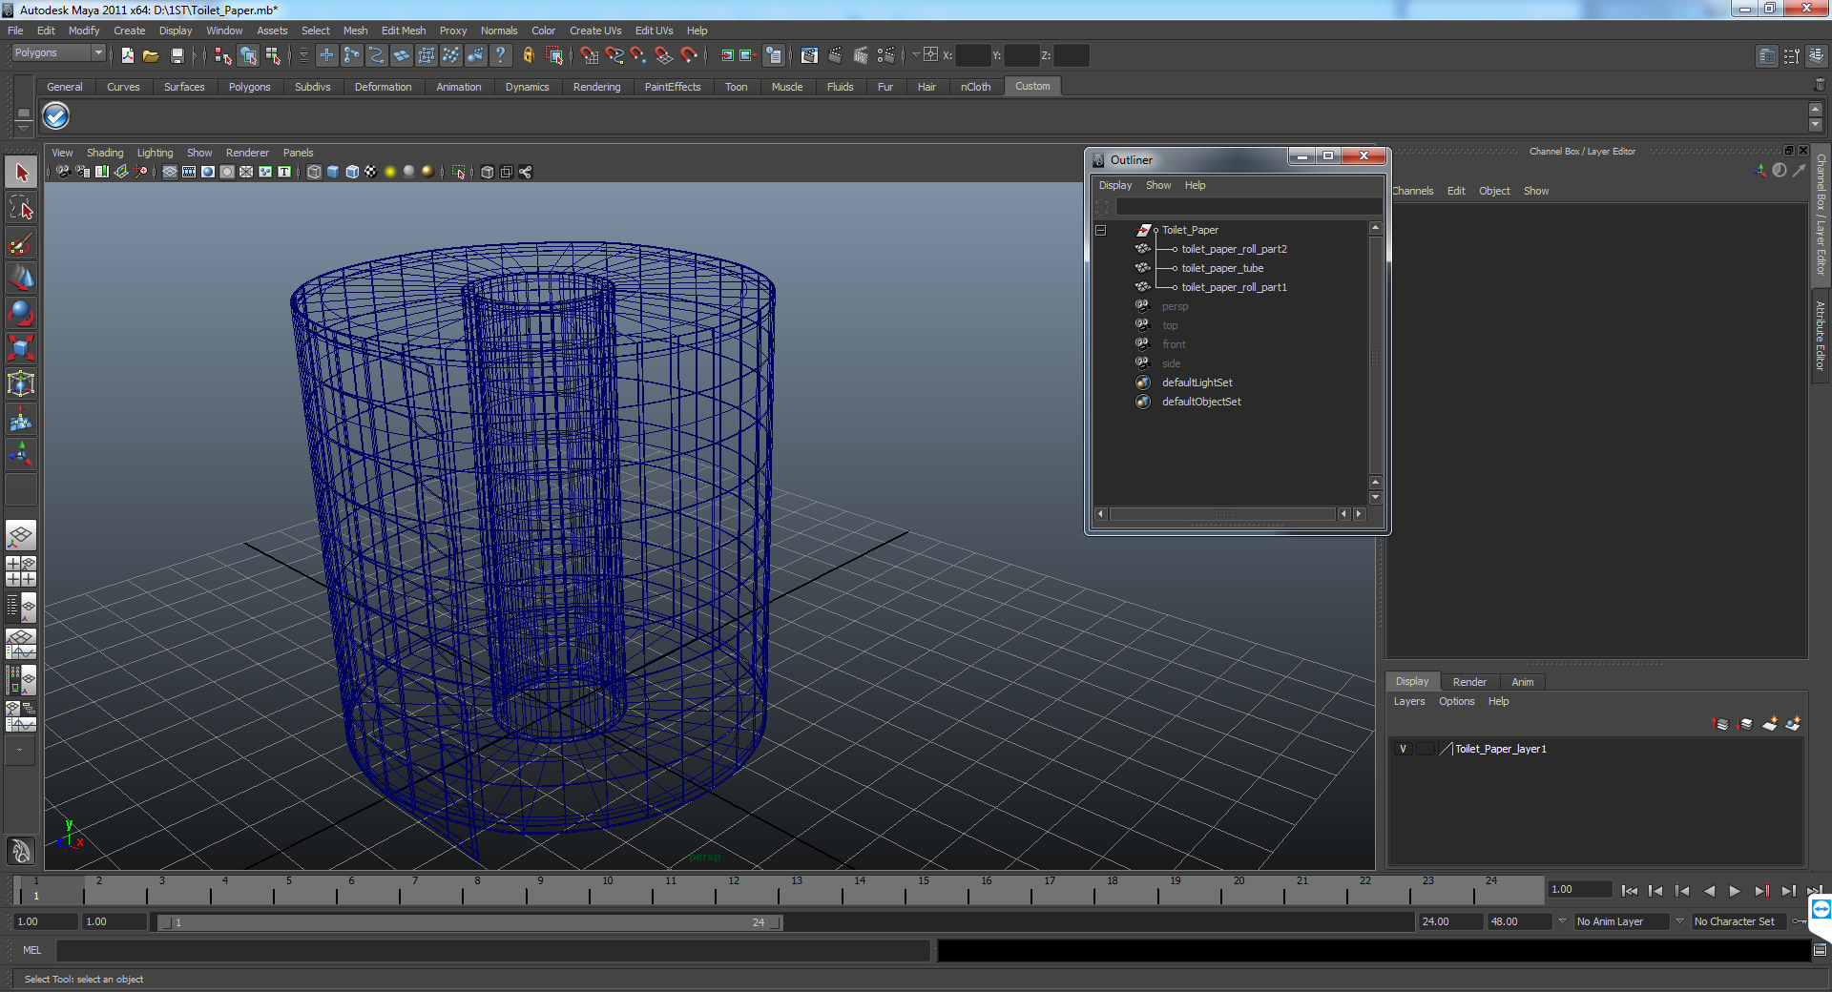Select the Render tab in Layer Editor
Screen dimensions: 1832x992
pos(1469,682)
